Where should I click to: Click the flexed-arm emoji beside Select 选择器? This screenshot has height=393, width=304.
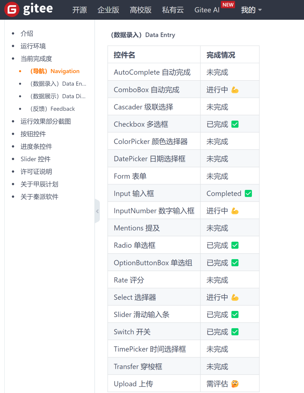(235, 297)
